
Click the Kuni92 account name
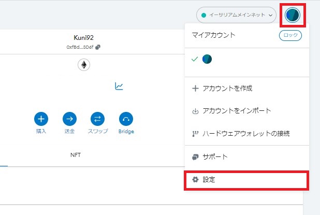click(84, 38)
